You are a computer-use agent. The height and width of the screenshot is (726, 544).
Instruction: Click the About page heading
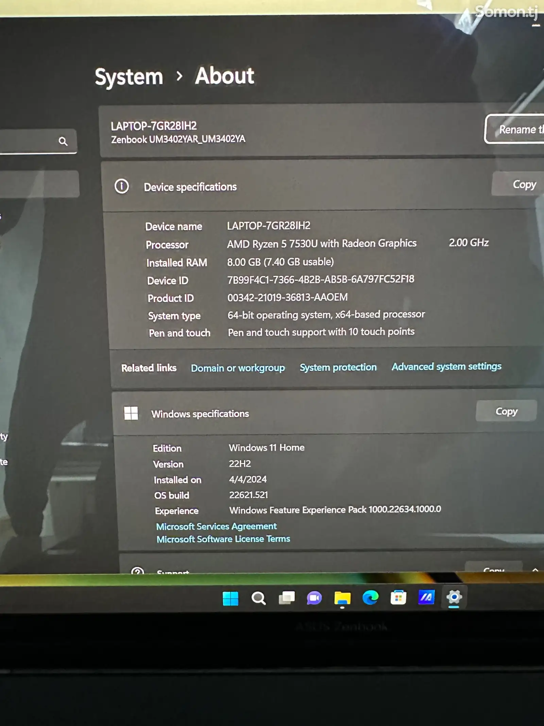pyautogui.click(x=224, y=75)
